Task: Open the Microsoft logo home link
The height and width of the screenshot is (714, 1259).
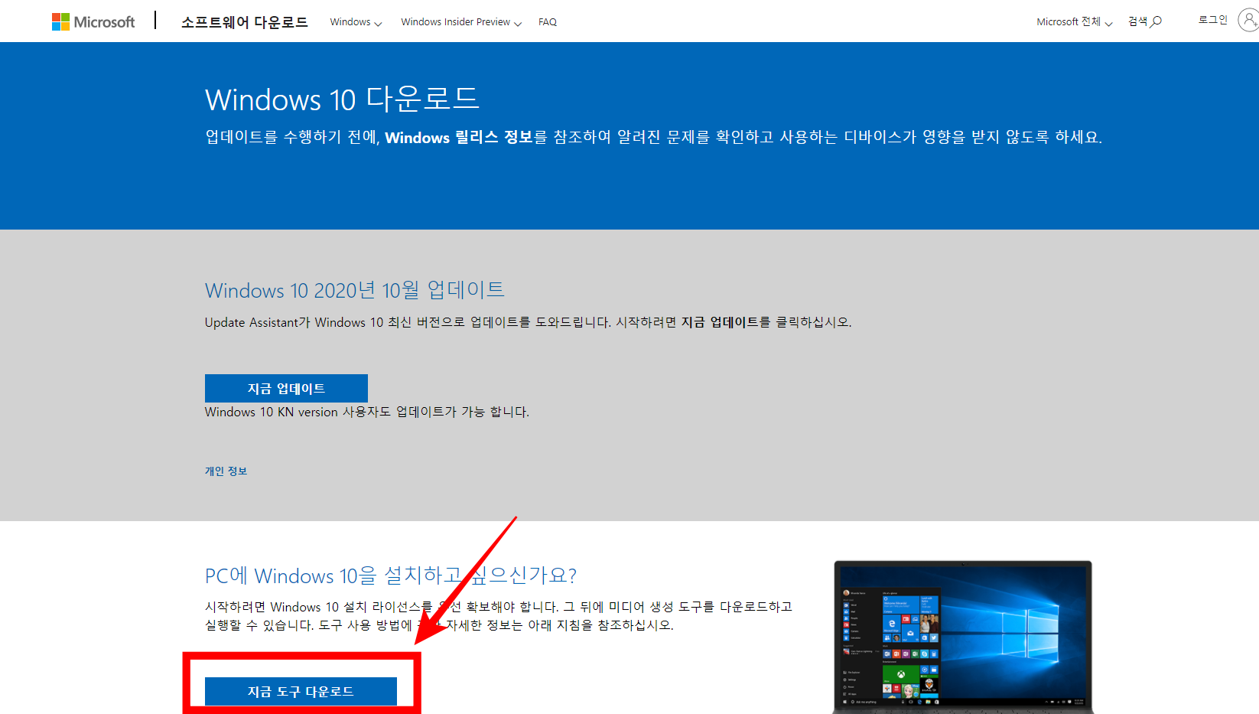Action: click(93, 21)
